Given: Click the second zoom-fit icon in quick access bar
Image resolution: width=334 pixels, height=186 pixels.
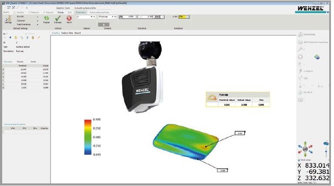Looking at the screenshot, I should click(13, 7).
